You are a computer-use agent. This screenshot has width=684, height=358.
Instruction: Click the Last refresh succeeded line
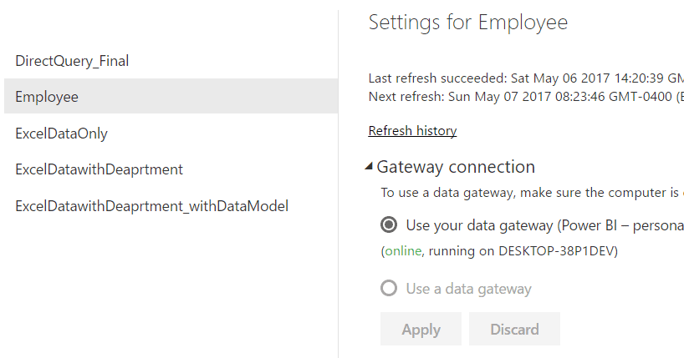(x=526, y=78)
